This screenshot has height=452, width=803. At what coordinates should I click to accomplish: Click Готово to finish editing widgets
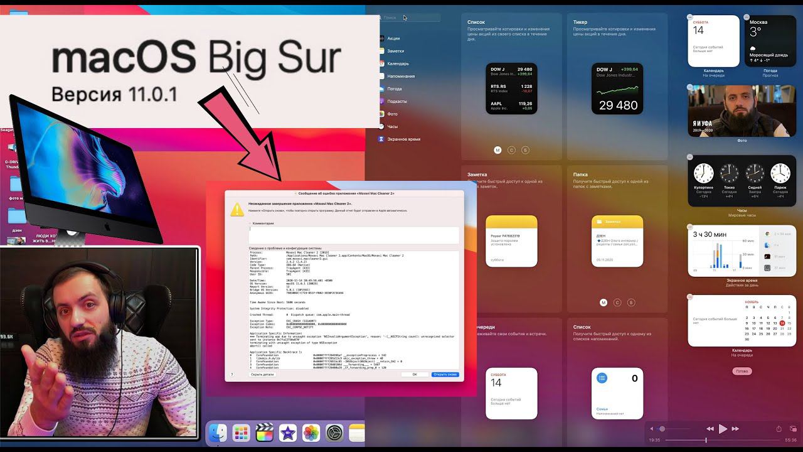(x=742, y=371)
